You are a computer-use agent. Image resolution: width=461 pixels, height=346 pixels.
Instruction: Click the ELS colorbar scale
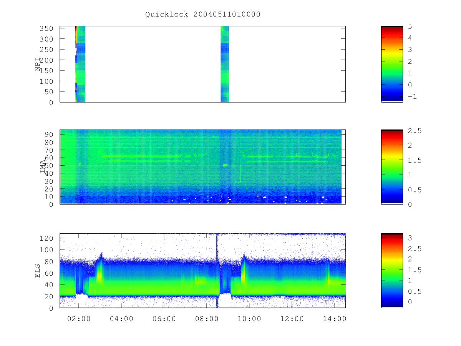[x=392, y=271]
